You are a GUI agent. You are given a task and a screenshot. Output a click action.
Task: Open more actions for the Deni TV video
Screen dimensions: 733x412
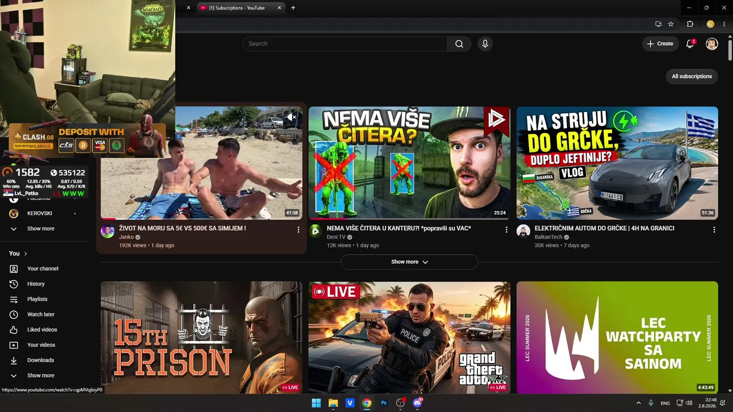coord(506,229)
